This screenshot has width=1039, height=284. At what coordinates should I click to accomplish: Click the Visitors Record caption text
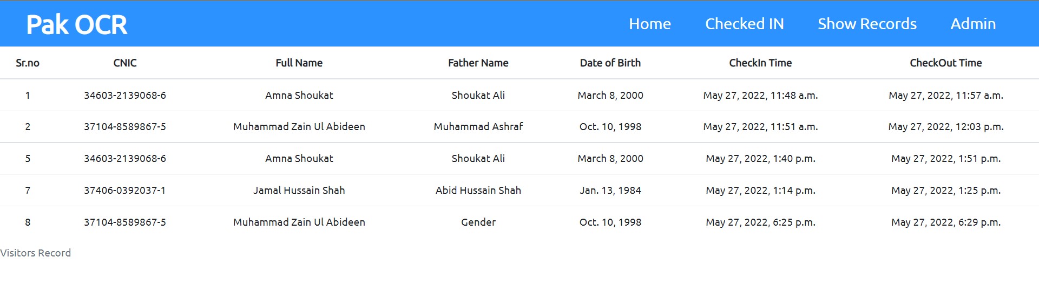(x=36, y=253)
